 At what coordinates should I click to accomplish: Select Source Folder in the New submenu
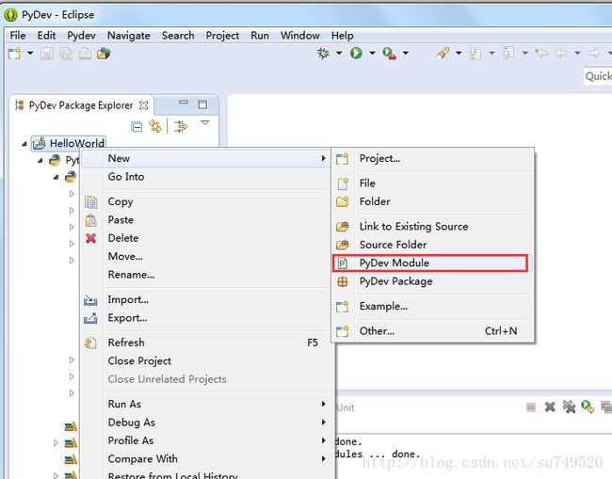pyautogui.click(x=432, y=245)
